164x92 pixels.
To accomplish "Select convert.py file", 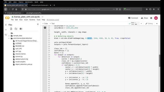I will pyautogui.click(x=19, y=56).
